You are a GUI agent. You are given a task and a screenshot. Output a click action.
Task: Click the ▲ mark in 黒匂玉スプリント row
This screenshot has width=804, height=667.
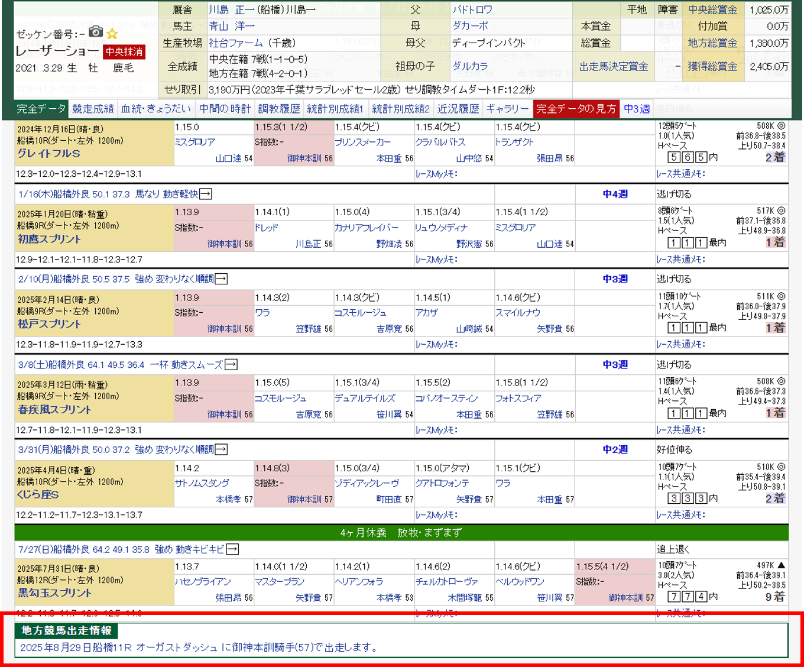(781, 565)
